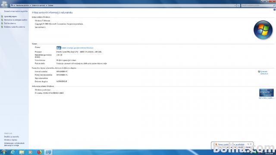Go to Control Panel home link

tap(16, 11)
